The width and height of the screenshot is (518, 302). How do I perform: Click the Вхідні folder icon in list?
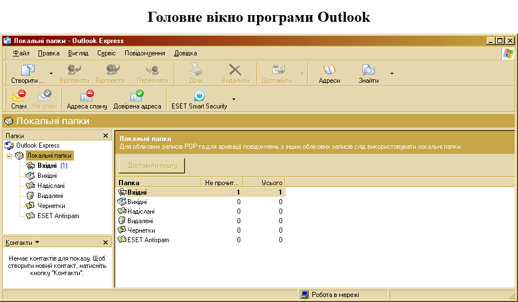[122, 191]
